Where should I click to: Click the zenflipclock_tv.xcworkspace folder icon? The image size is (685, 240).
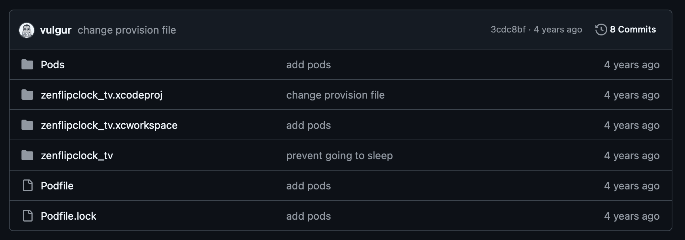pos(27,125)
